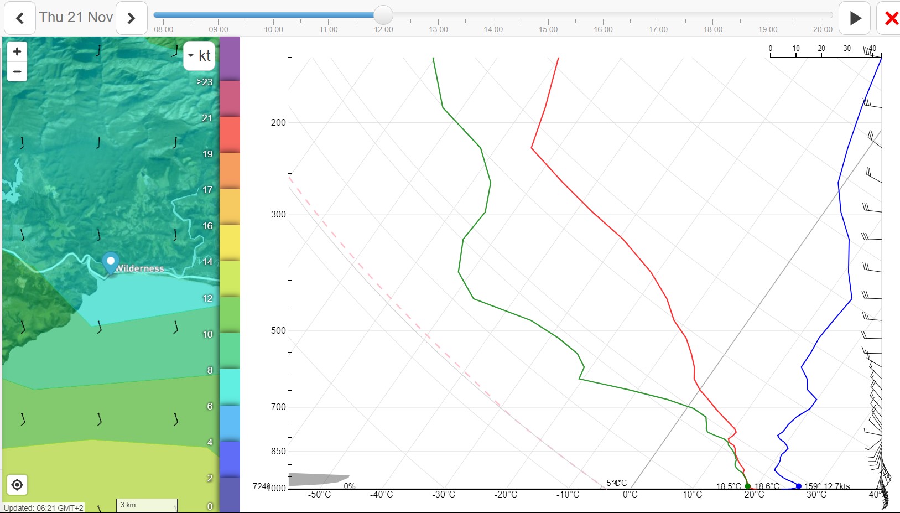
Task: Click the 300 pressure level label
Action: tap(278, 214)
